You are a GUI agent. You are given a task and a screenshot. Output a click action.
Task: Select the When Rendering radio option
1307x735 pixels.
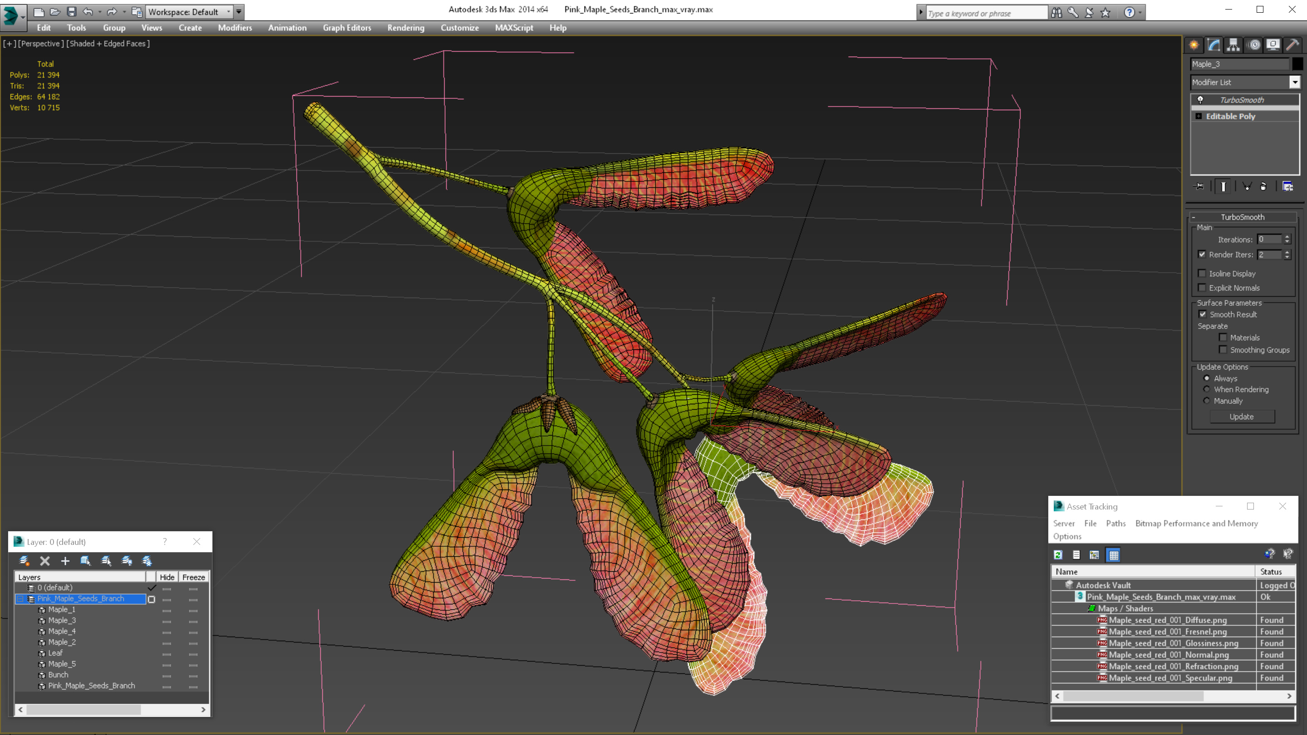click(1207, 390)
